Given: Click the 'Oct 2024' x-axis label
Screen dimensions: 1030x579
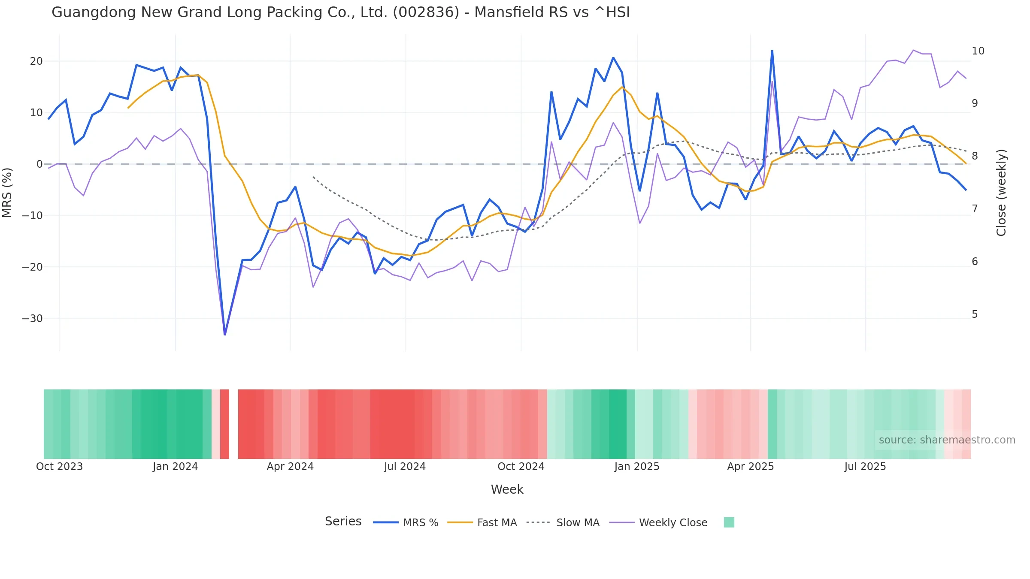Looking at the screenshot, I should point(521,467).
